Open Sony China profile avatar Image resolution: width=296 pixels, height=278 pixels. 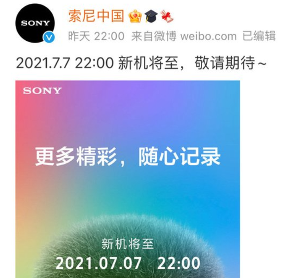click(x=35, y=23)
